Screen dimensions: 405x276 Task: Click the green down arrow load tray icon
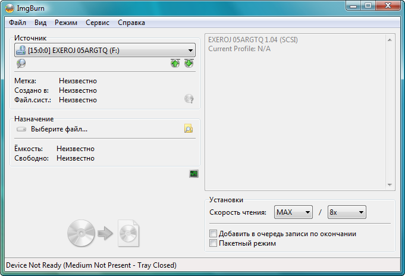click(189, 63)
